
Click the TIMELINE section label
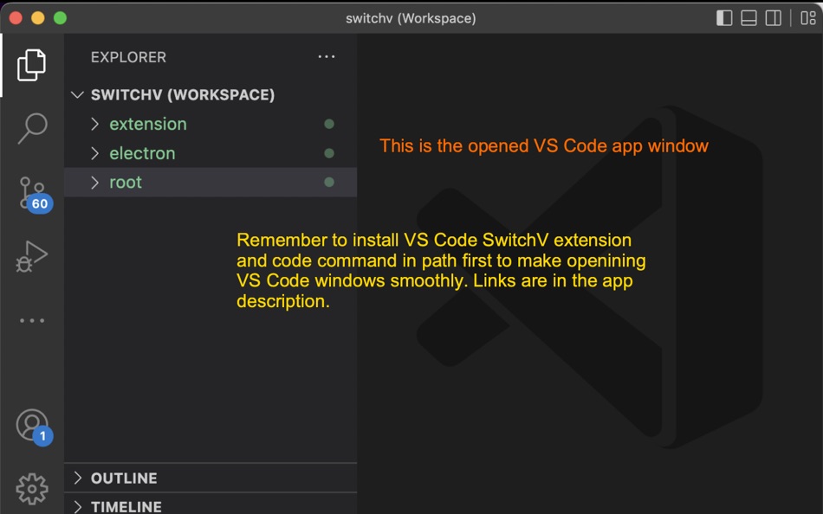[x=126, y=507]
